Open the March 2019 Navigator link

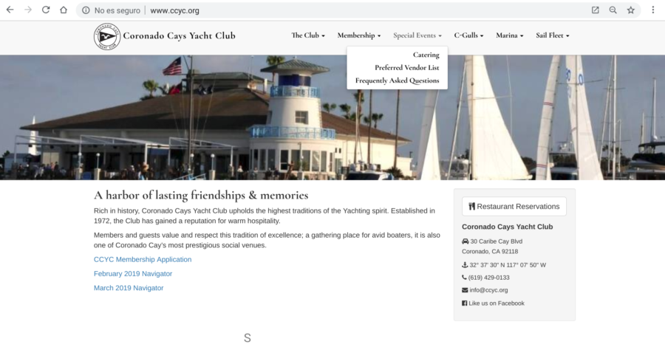(129, 288)
